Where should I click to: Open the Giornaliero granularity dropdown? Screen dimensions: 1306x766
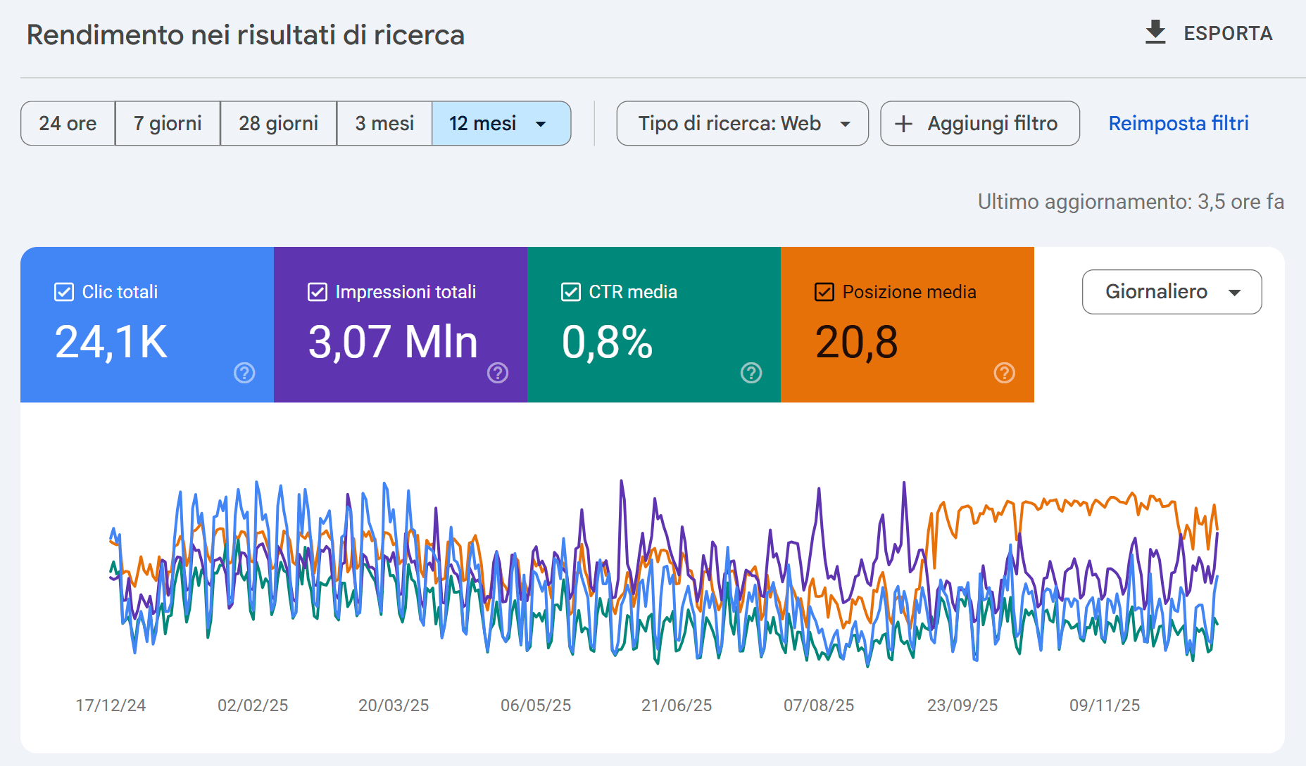tap(1171, 291)
